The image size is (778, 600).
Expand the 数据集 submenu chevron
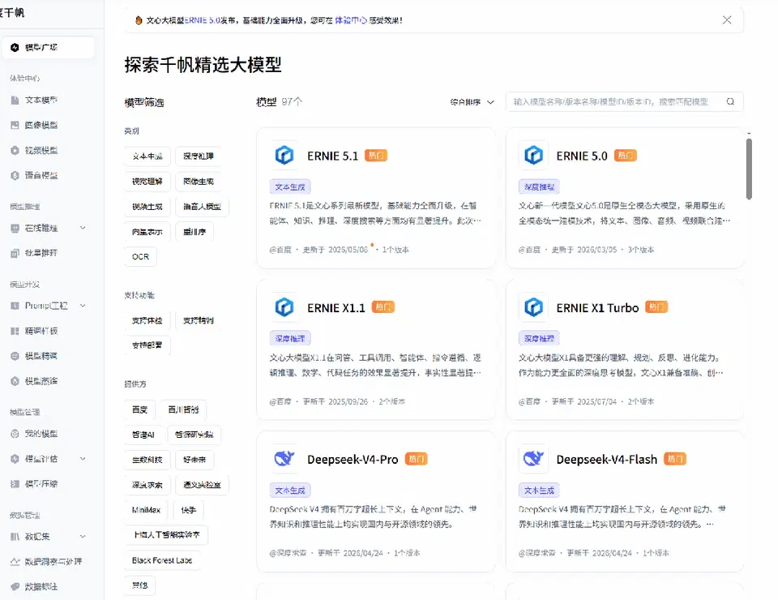(83, 537)
